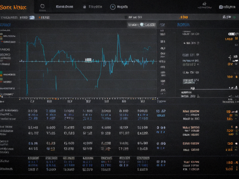Click the orange dot item in the sub-bar
The width and height of the screenshot is (239, 179).
(44, 18)
